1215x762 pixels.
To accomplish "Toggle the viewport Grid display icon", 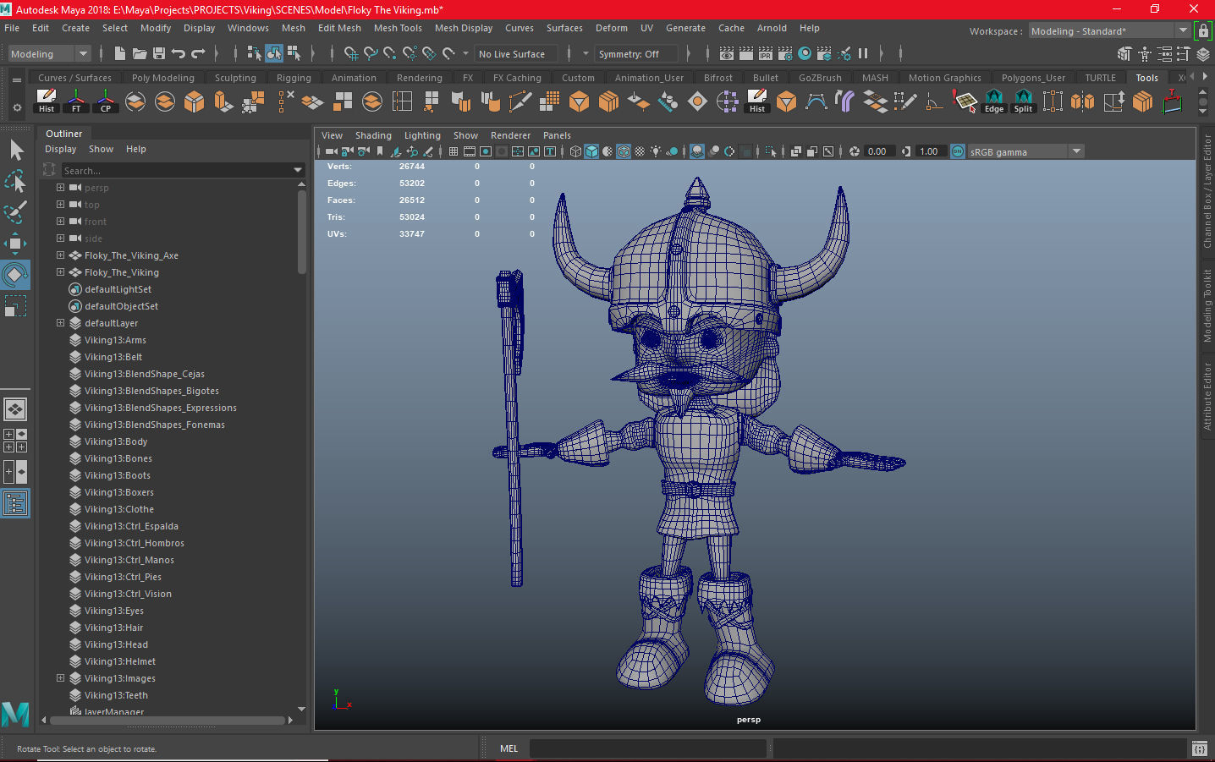I will tap(454, 151).
